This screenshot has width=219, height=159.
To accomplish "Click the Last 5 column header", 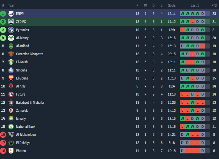I will pyautogui.click(x=195, y=6).
